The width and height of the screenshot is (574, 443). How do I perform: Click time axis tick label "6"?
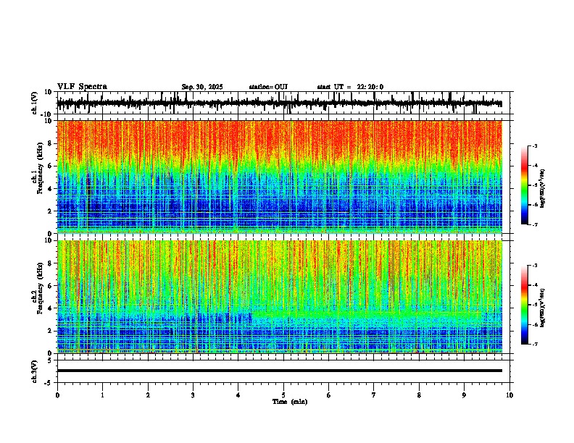pos(329,395)
